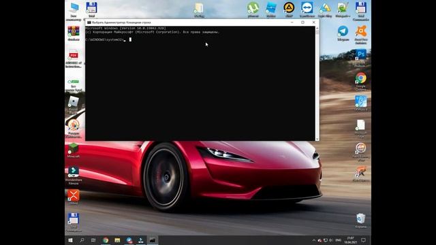Click inside the Command Prompt console area

coord(200,83)
